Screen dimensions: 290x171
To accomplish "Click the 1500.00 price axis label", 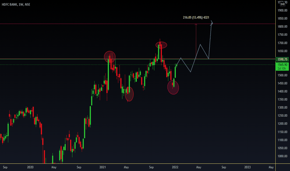I will click(x=283, y=75).
